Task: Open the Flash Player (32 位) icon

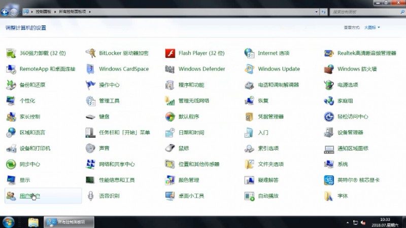Action: click(x=170, y=53)
